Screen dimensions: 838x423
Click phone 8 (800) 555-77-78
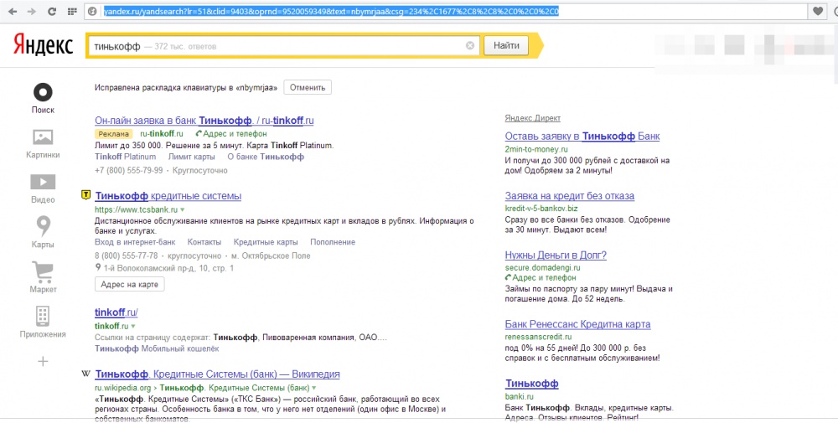tap(127, 255)
